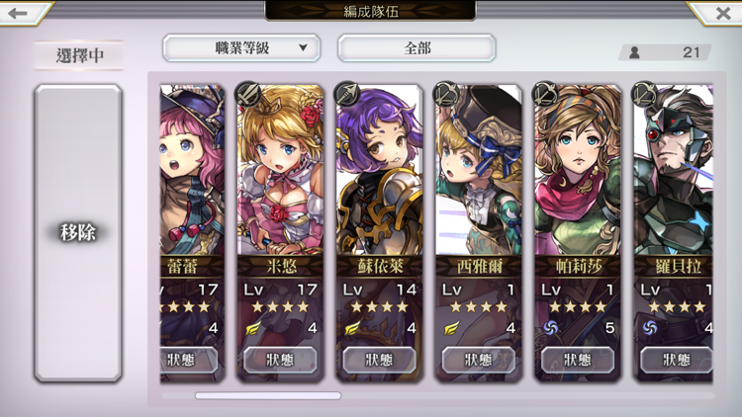
Task: Select the 選擇中 tab
Action: click(79, 55)
